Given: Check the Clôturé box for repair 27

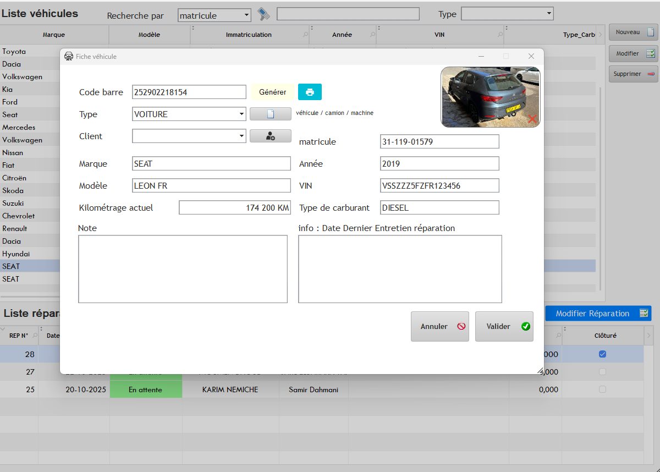Looking at the screenshot, I should click(602, 372).
